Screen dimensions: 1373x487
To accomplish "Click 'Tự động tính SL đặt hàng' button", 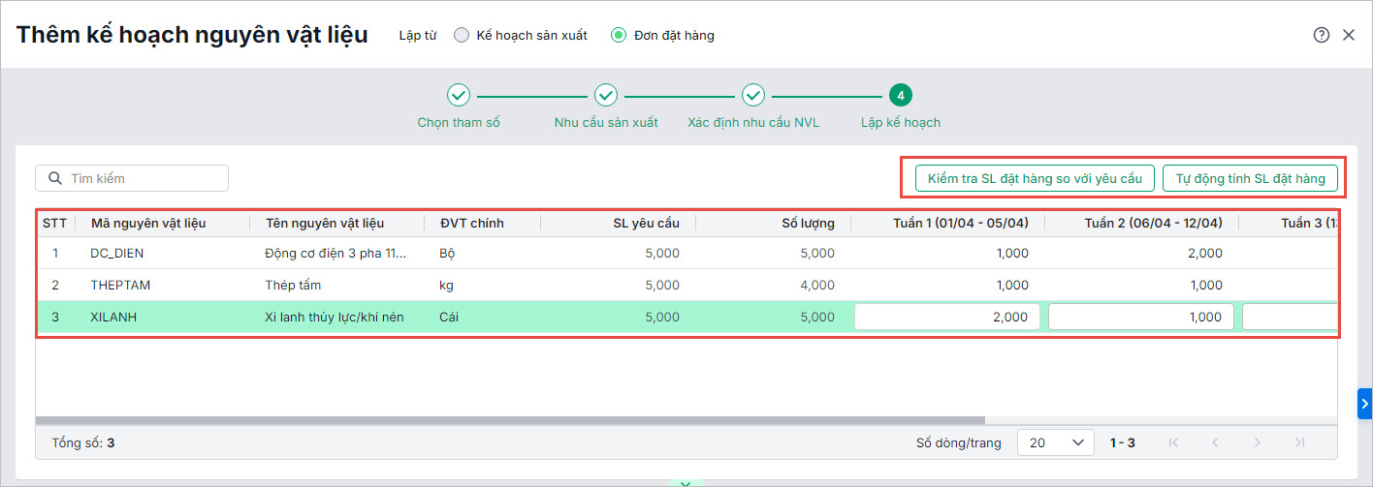I will click(x=1250, y=178).
